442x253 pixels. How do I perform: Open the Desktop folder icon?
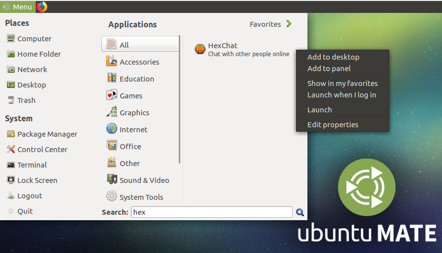[11, 84]
